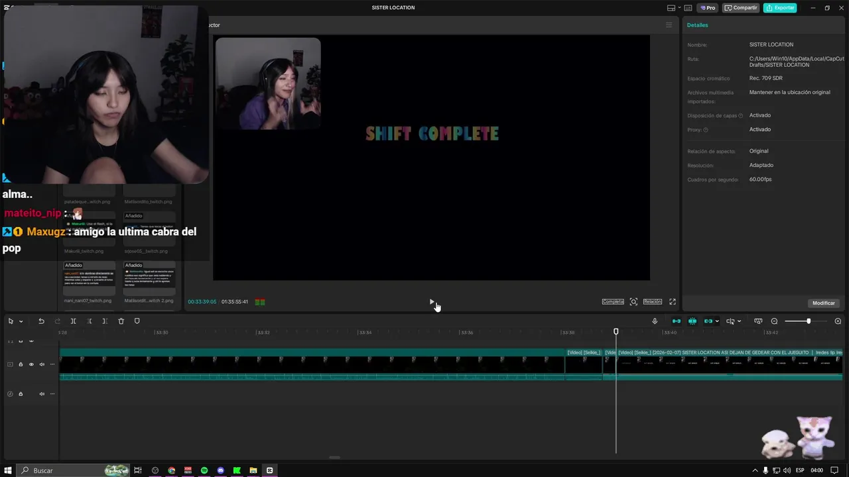
Task: Adjust the timeline zoom slider handle
Action: [x=808, y=321]
